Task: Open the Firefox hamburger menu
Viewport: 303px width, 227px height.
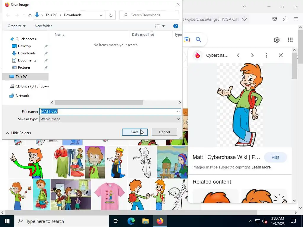Action: [x=296, y=19]
